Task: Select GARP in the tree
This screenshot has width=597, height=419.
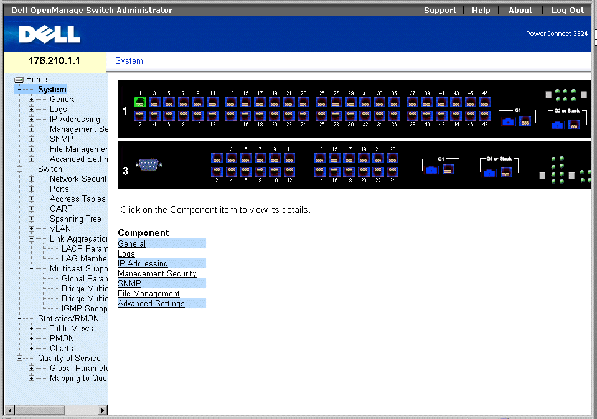Action: [61, 209]
